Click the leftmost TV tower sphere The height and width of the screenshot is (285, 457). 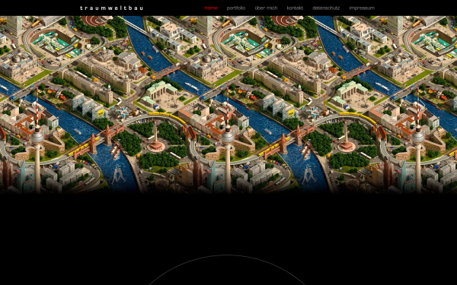coord(37,136)
